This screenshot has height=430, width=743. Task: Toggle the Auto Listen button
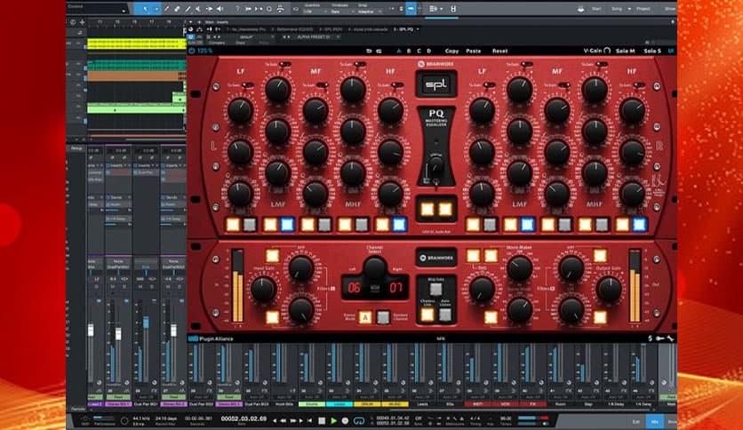click(445, 315)
